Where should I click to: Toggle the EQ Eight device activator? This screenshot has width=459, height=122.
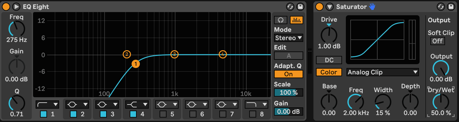coord(6,6)
